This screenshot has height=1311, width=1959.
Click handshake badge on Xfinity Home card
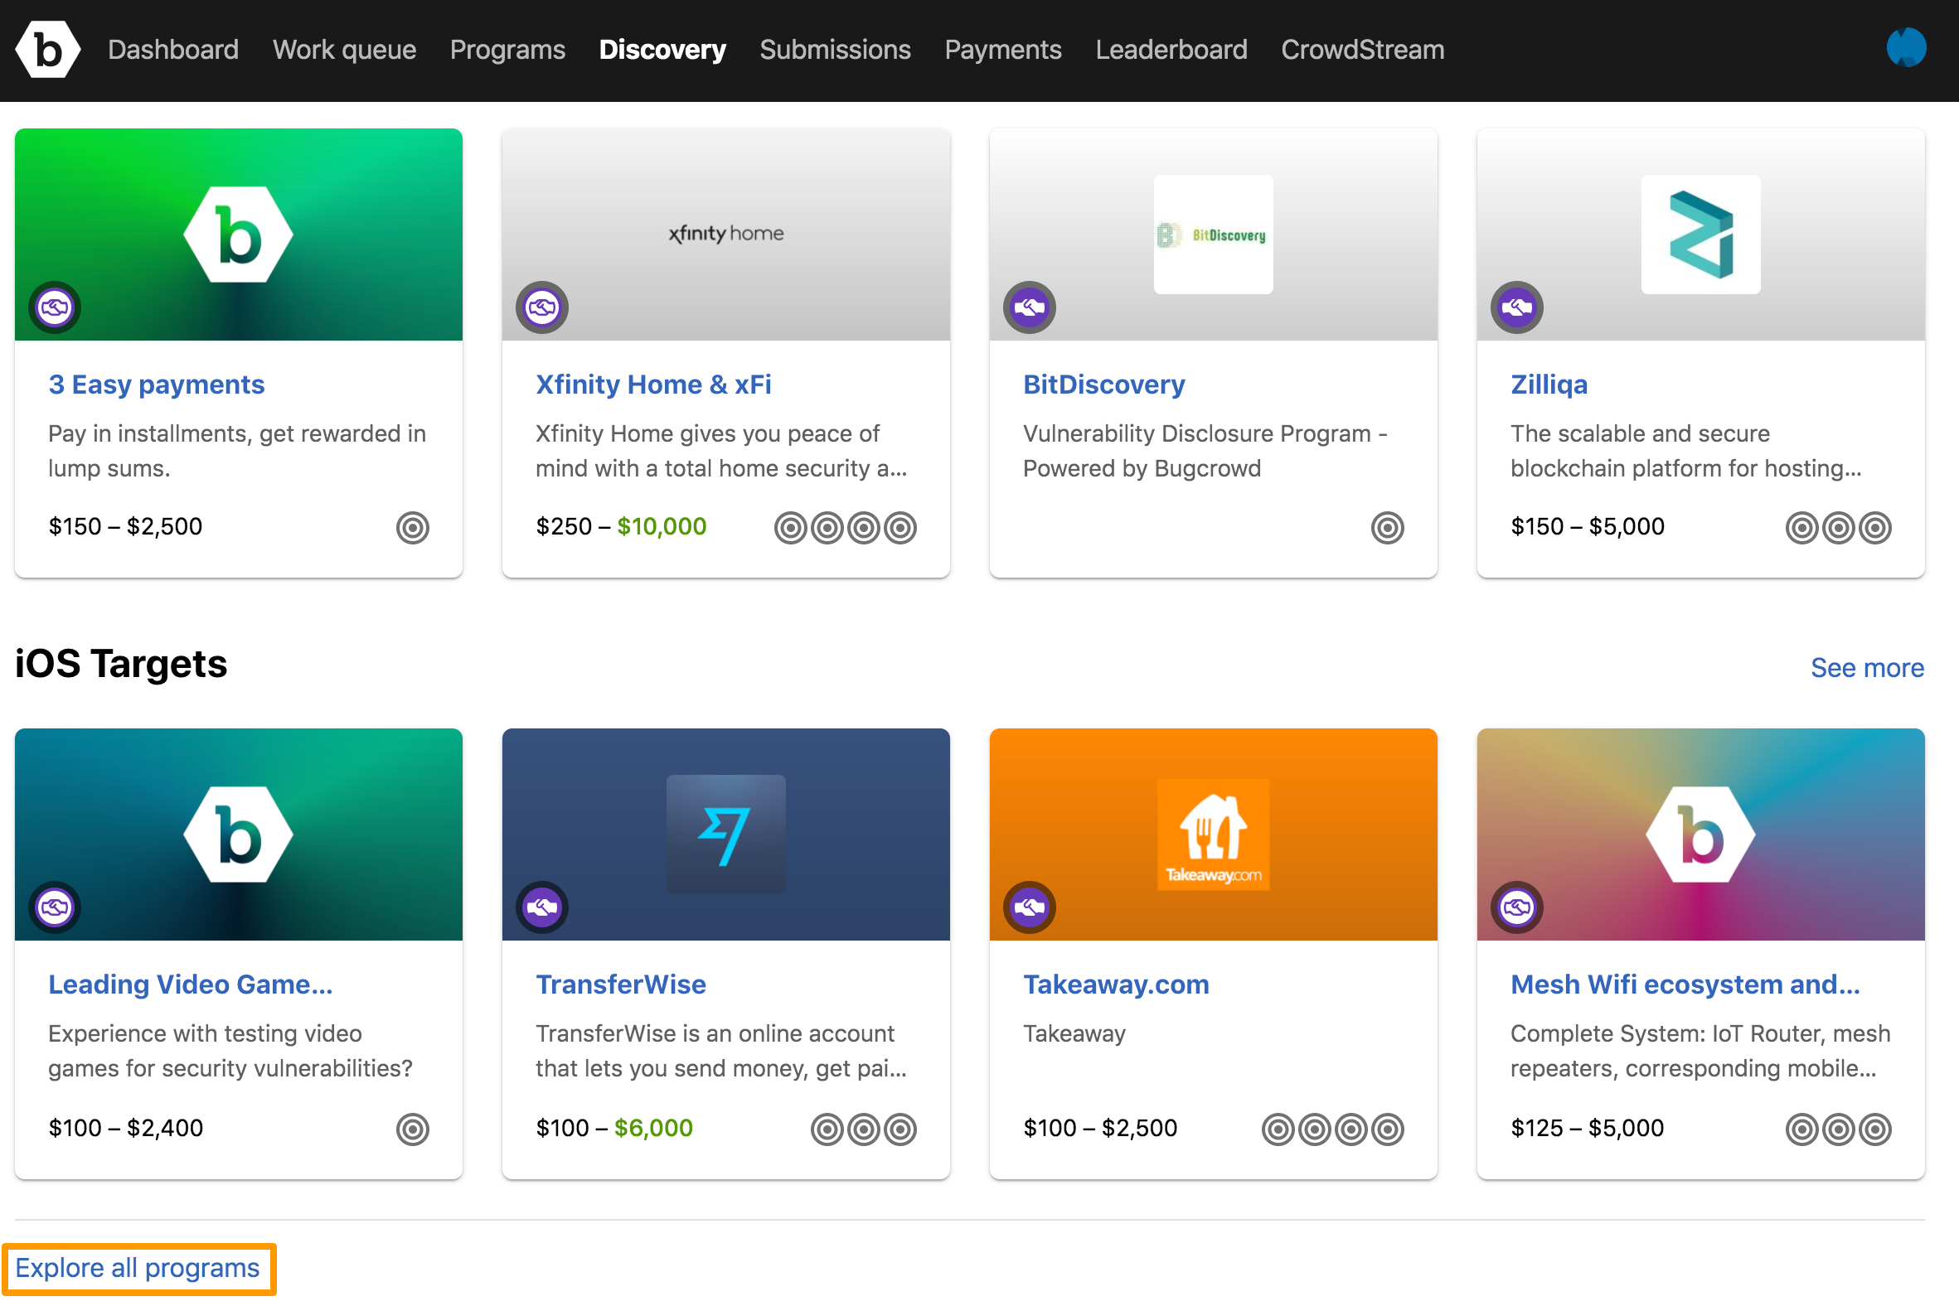point(542,307)
